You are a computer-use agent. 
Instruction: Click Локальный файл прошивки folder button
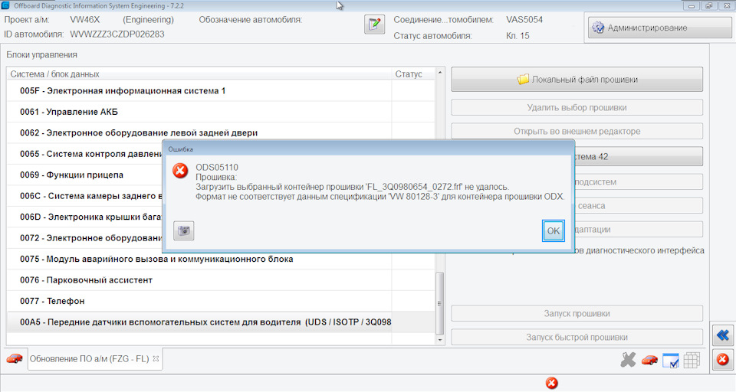(577, 80)
